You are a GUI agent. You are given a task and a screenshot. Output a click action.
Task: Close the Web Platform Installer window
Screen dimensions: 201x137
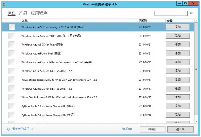click(x=193, y=3)
